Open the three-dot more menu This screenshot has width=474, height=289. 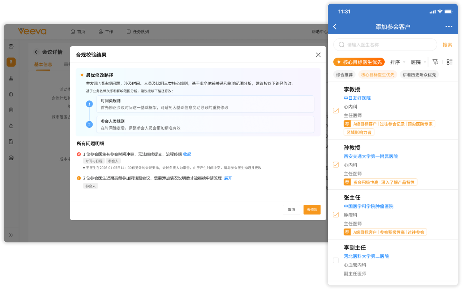[448, 27]
